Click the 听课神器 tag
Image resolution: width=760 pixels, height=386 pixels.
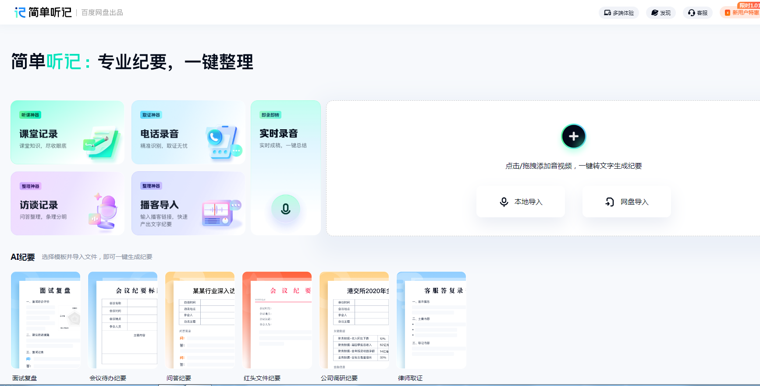click(x=30, y=115)
